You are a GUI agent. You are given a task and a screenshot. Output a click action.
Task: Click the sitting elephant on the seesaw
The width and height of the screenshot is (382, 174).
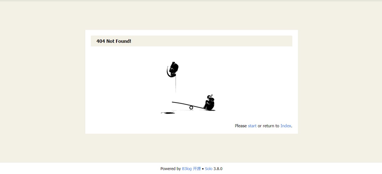[209, 103]
